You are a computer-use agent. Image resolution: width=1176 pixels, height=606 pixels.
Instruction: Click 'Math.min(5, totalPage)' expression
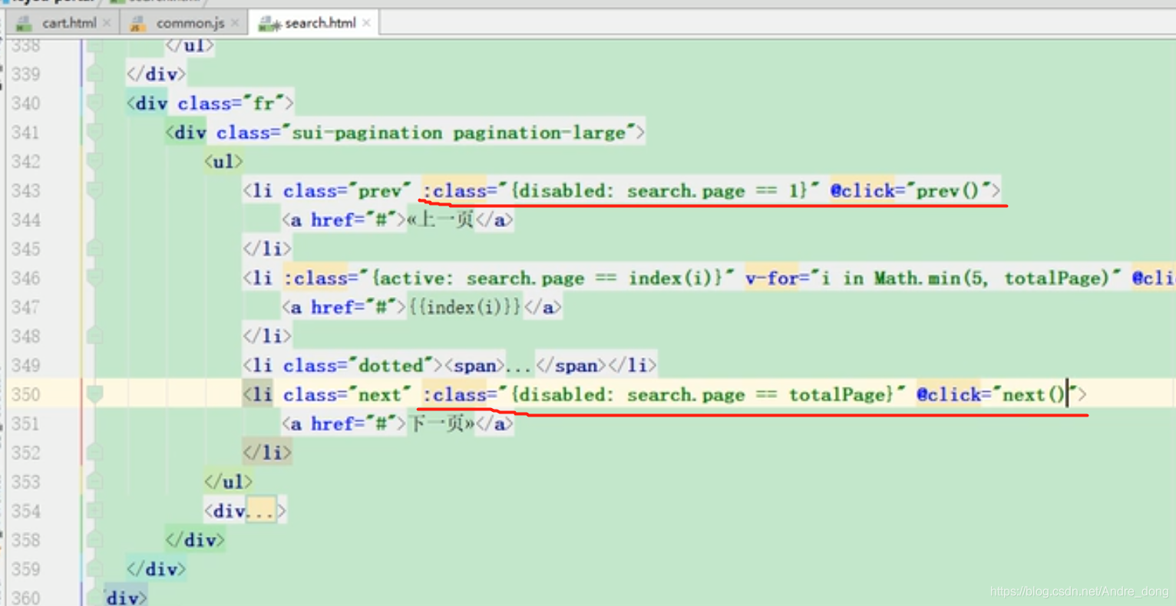(x=992, y=278)
